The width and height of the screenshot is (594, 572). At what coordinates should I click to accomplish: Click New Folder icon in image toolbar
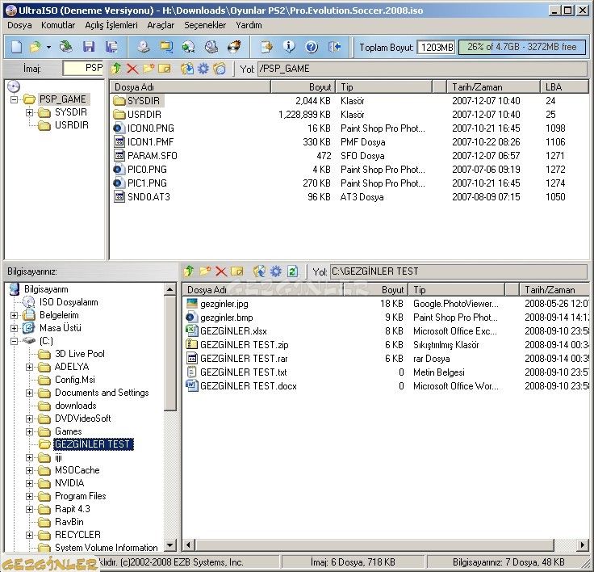(x=148, y=69)
